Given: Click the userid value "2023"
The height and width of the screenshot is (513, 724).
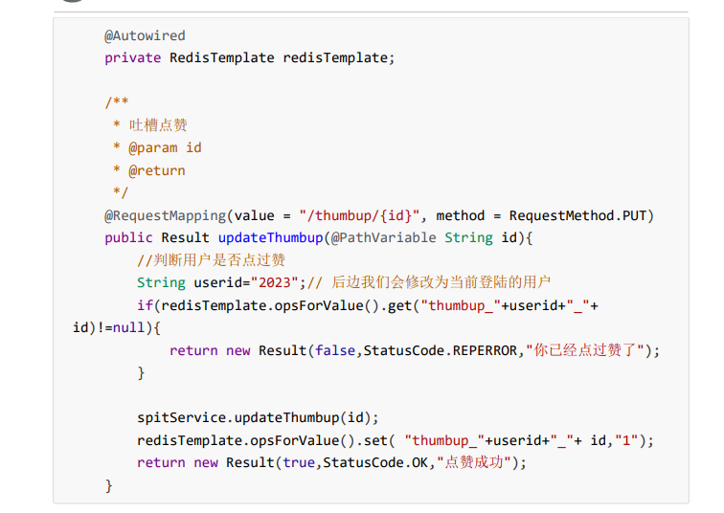Looking at the screenshot, I should click(x=275, y=282).
